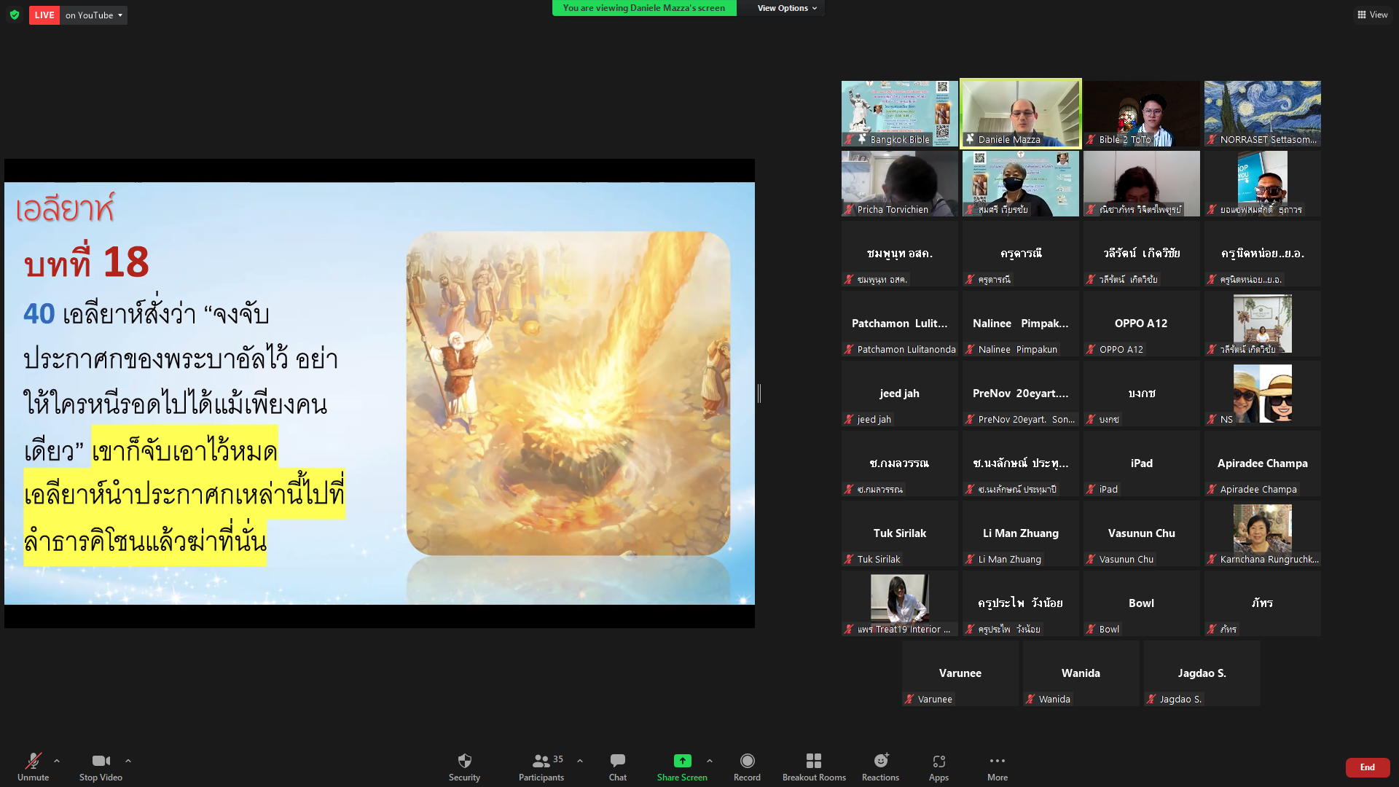Click muted mic icon on Varunee tile
This screenshot has height=787, width=1399.
click(909, 699)
